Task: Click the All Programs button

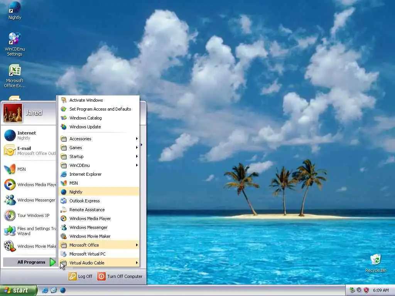Action: pos(29,262)
